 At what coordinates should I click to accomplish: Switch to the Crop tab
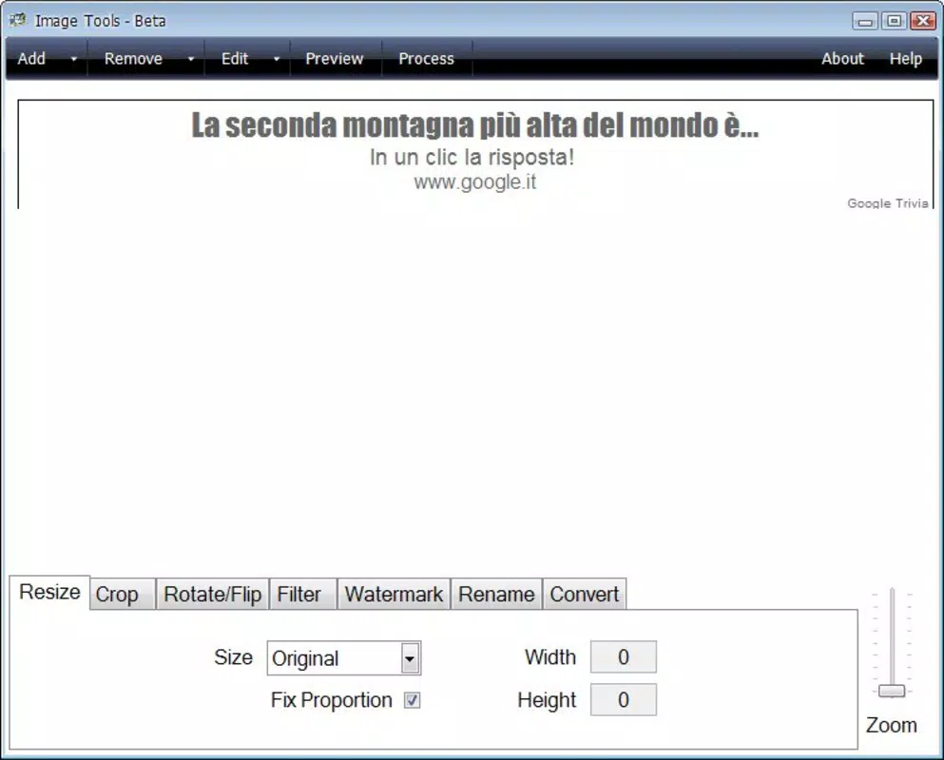tap(123, 595)
